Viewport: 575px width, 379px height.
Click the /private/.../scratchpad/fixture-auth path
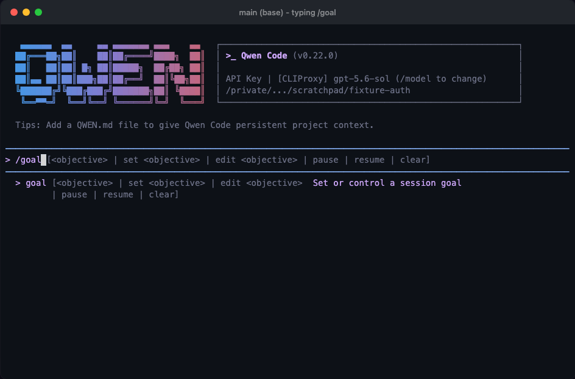[317, 90]
